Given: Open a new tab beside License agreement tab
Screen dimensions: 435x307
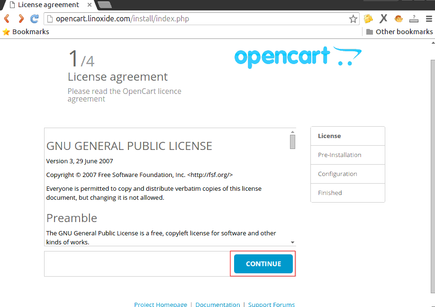Looking at the screenshot, I should [x=105, y=5].
